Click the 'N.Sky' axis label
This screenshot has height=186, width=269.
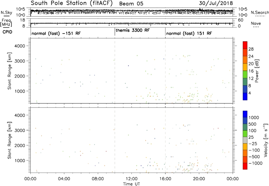pos(6,13)
